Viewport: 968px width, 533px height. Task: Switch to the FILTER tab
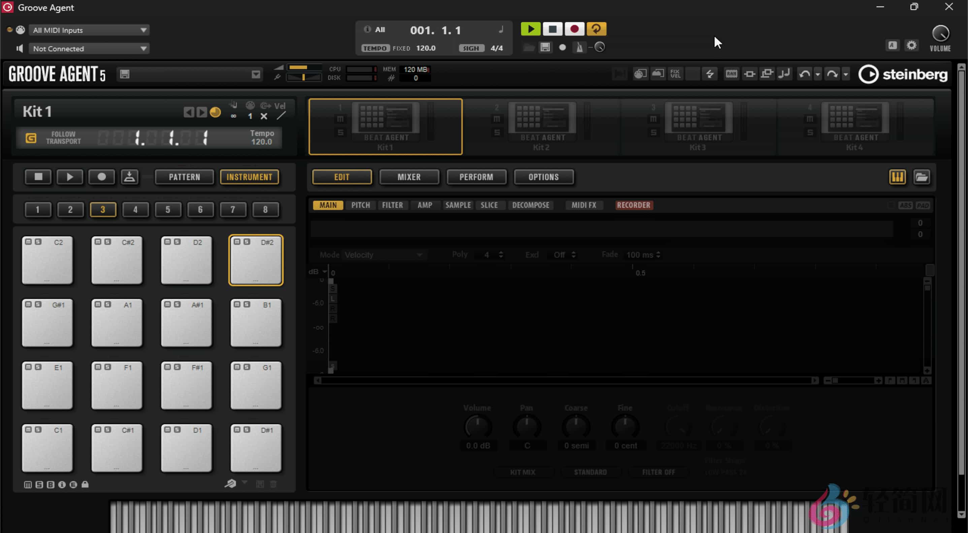pyautogui.click(x=392, y=205)
